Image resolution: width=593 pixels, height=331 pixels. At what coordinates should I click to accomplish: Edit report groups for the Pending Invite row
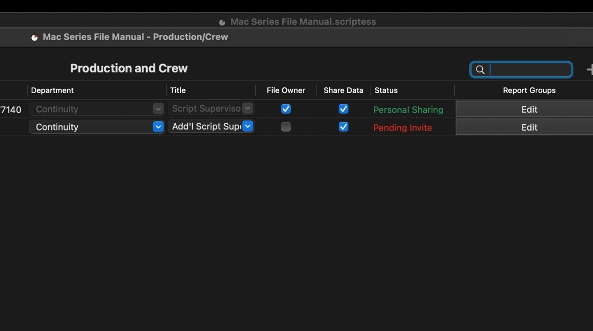pos(529,127)
